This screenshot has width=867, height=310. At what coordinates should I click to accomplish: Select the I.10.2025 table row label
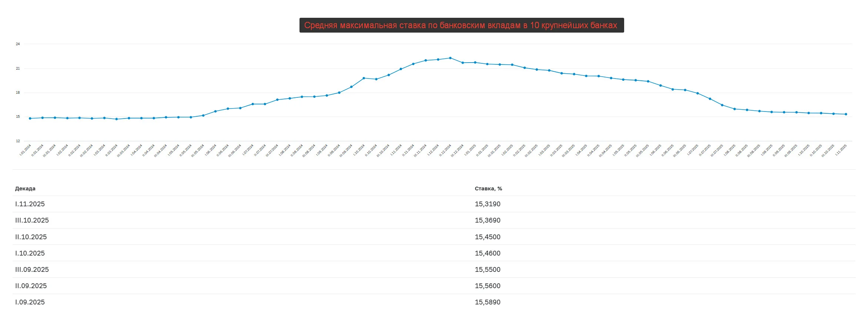[30, 253]
